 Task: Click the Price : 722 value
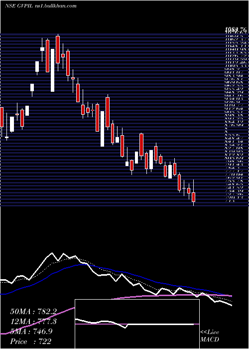pos(31,342)
